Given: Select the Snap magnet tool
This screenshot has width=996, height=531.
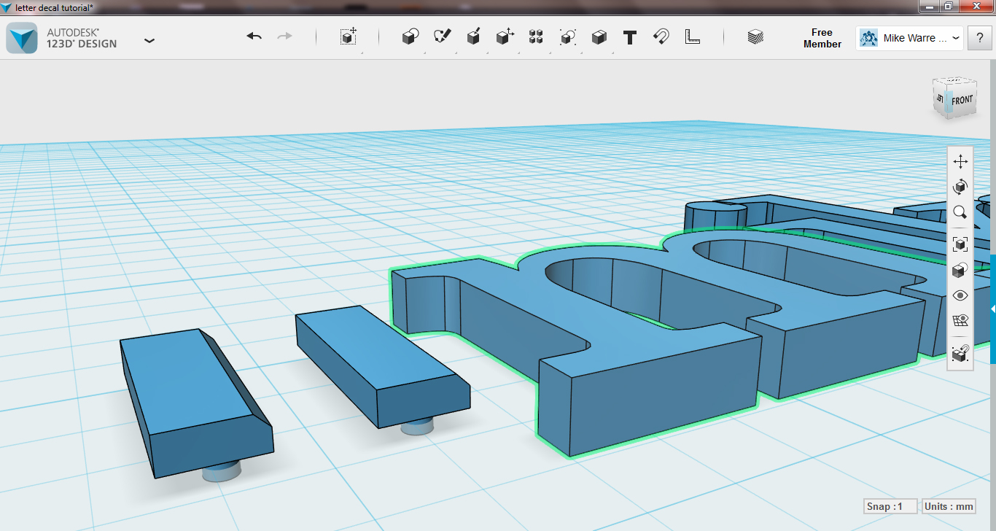Looking at the screenshot, I should coord(661,36).
